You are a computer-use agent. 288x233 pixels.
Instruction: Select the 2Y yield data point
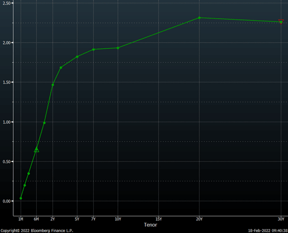click(x=53, y=85)
